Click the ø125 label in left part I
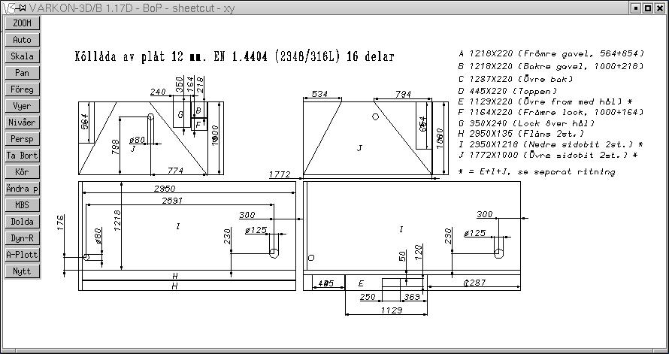Screen dimensions: 669x354 (x=256, y=230)
